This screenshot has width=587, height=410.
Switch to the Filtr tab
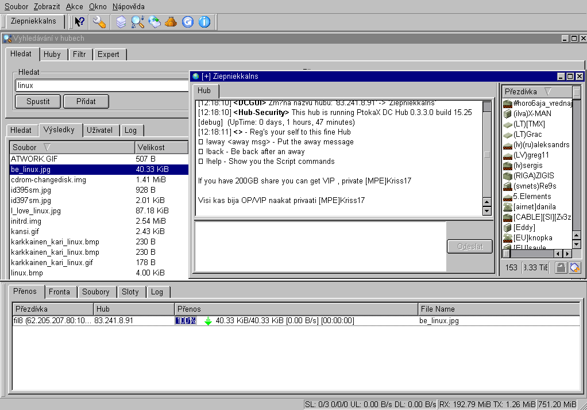point(79,54)
